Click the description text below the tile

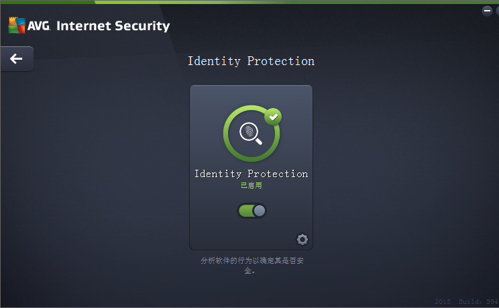pos(252,266)
